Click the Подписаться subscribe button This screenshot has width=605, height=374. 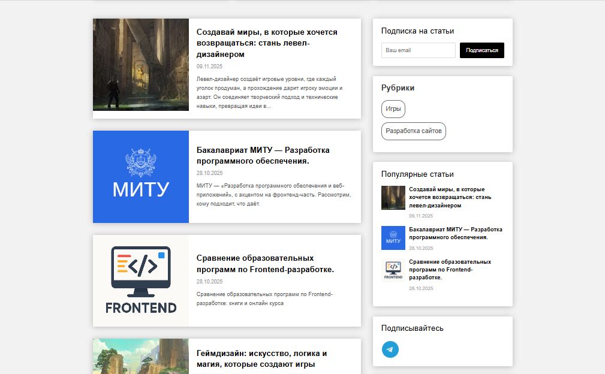pyautogui.click(x=482, y=50)
